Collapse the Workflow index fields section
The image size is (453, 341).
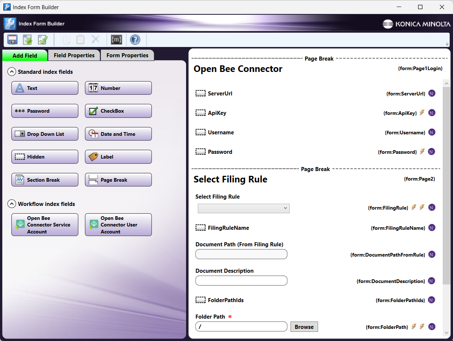12,204
